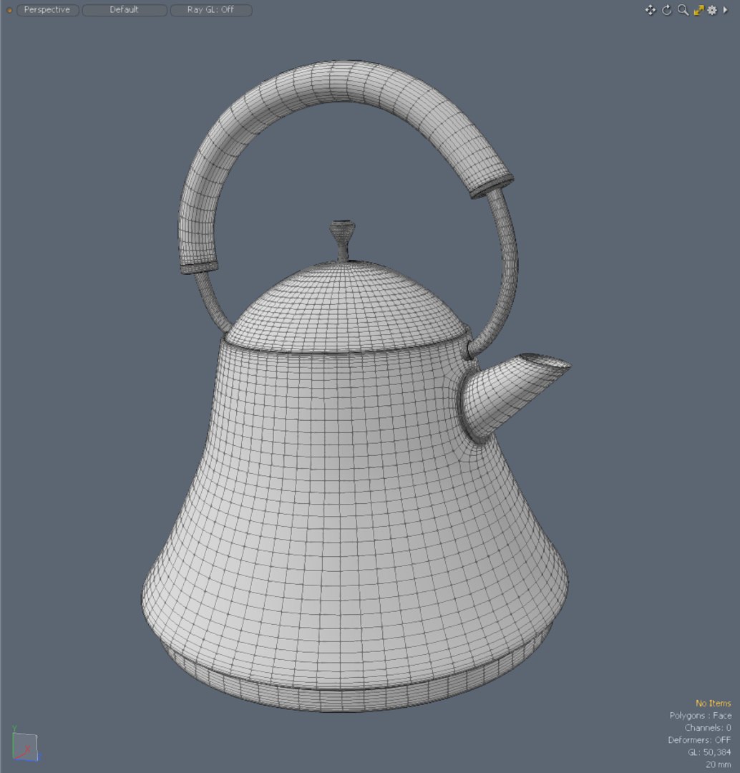The width and height of the screenshot is (740, 773).
Task: Click the 'Channels: 0' status text
Action: click(x=708, y=728)
